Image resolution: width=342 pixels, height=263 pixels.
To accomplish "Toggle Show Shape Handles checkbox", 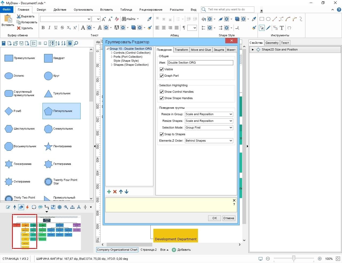I will [162, 98].
